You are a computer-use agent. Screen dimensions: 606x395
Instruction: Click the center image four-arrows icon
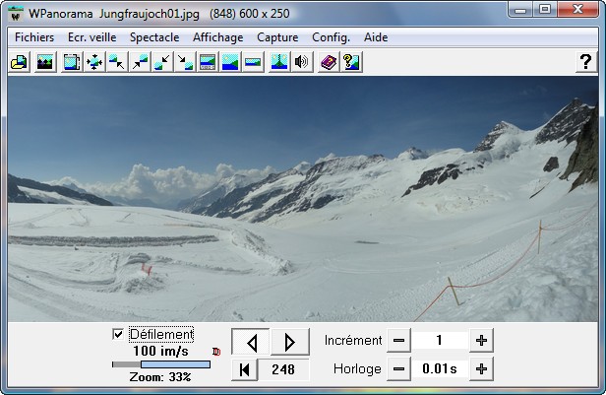(x=94, y=62)
